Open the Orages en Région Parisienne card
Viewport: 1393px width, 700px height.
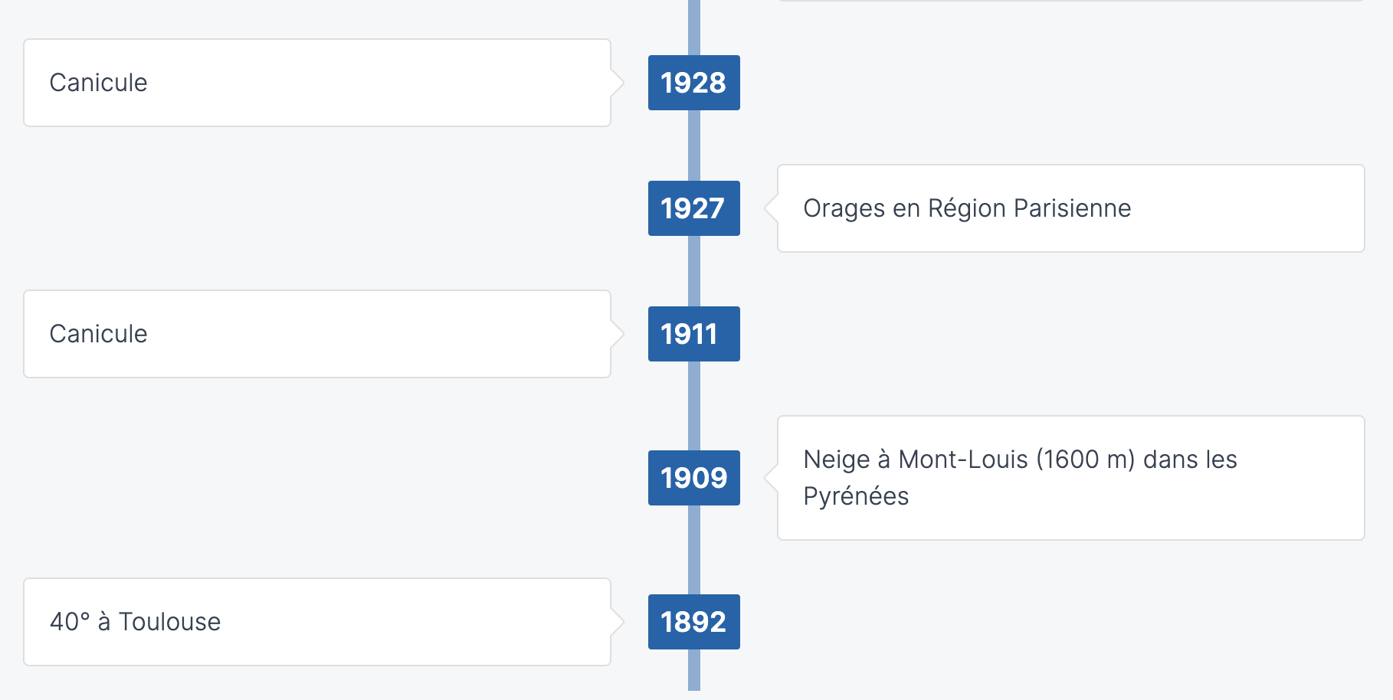[1070, 208]
